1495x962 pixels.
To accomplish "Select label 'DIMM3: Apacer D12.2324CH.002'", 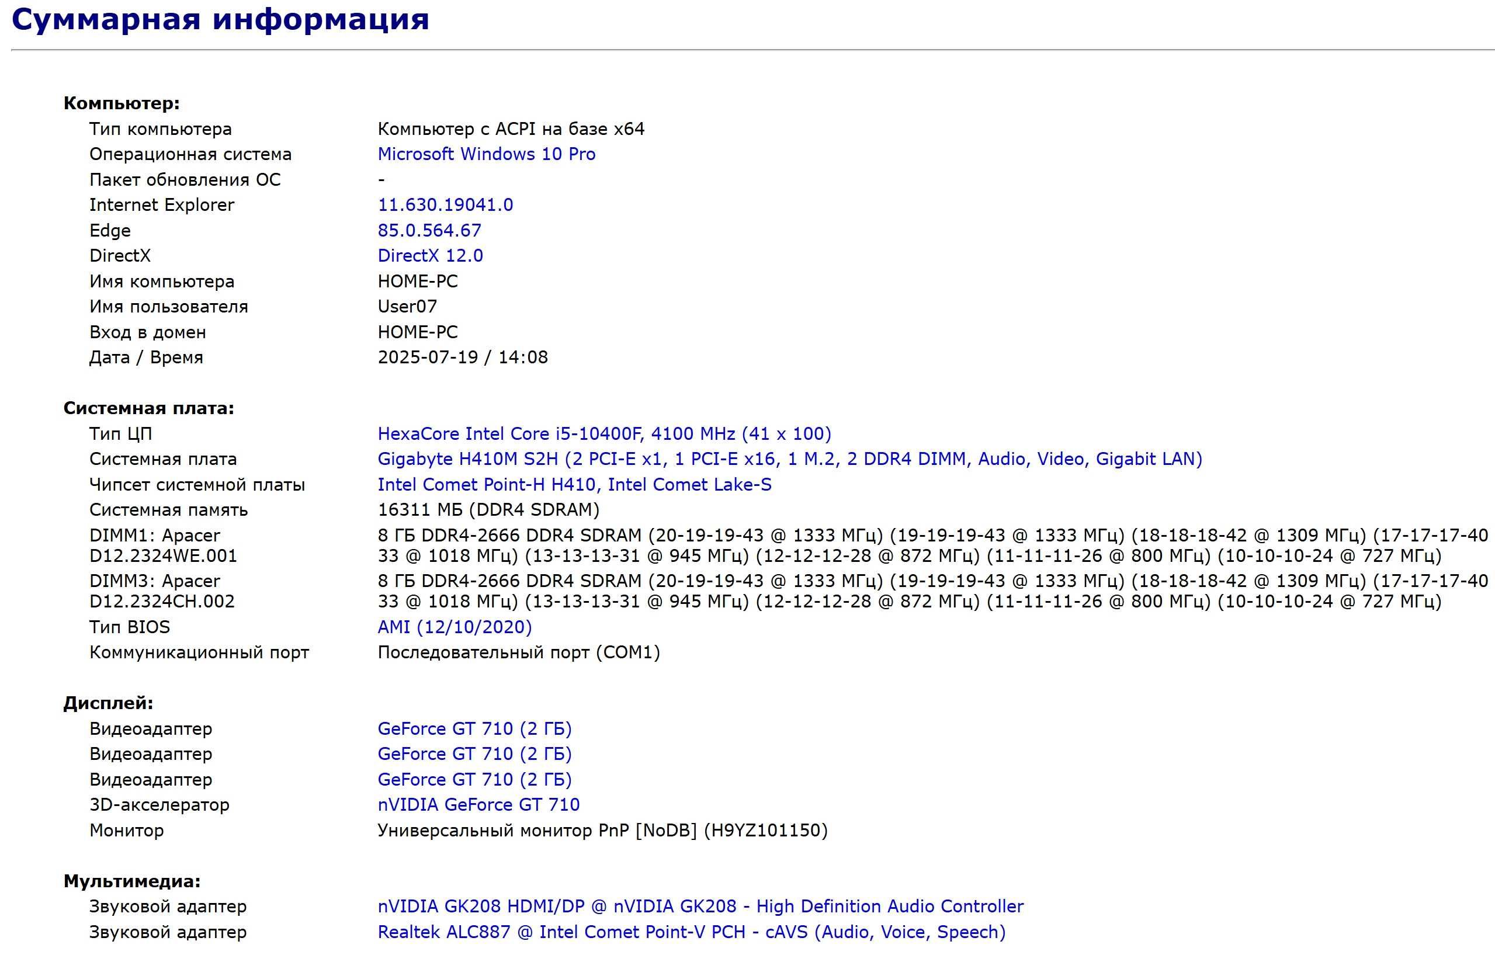I will click(x=162, y=592).
